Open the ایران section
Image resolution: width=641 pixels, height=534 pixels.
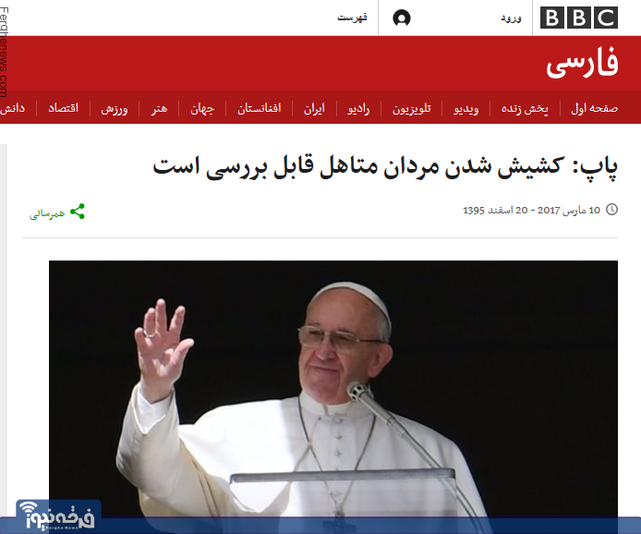tap(314, 109)
